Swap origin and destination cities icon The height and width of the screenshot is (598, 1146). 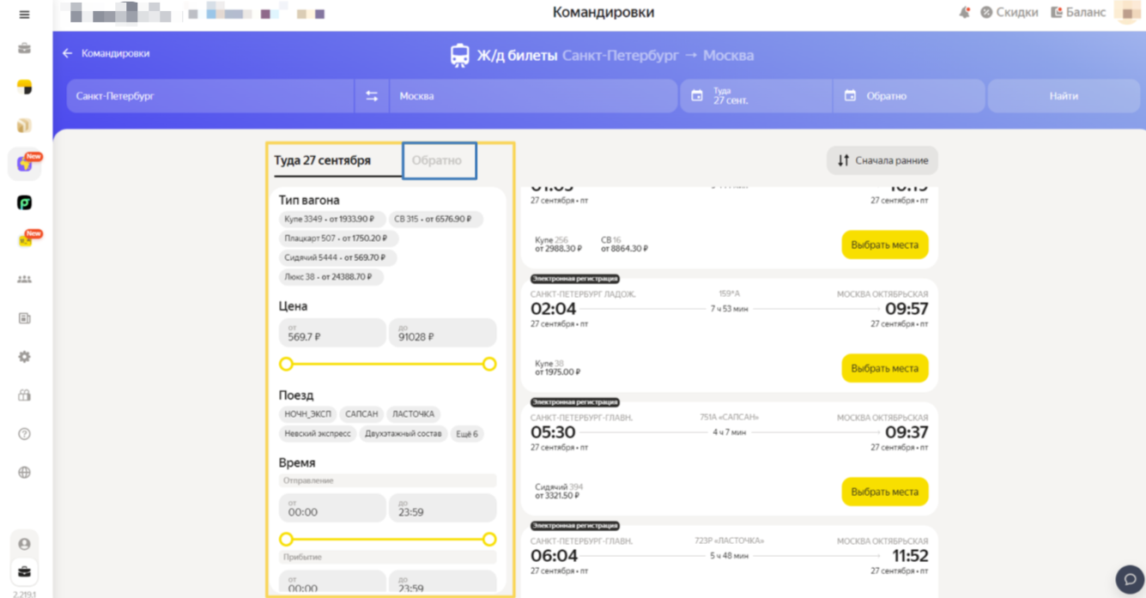pyautogui.click(x=372, y=96)
